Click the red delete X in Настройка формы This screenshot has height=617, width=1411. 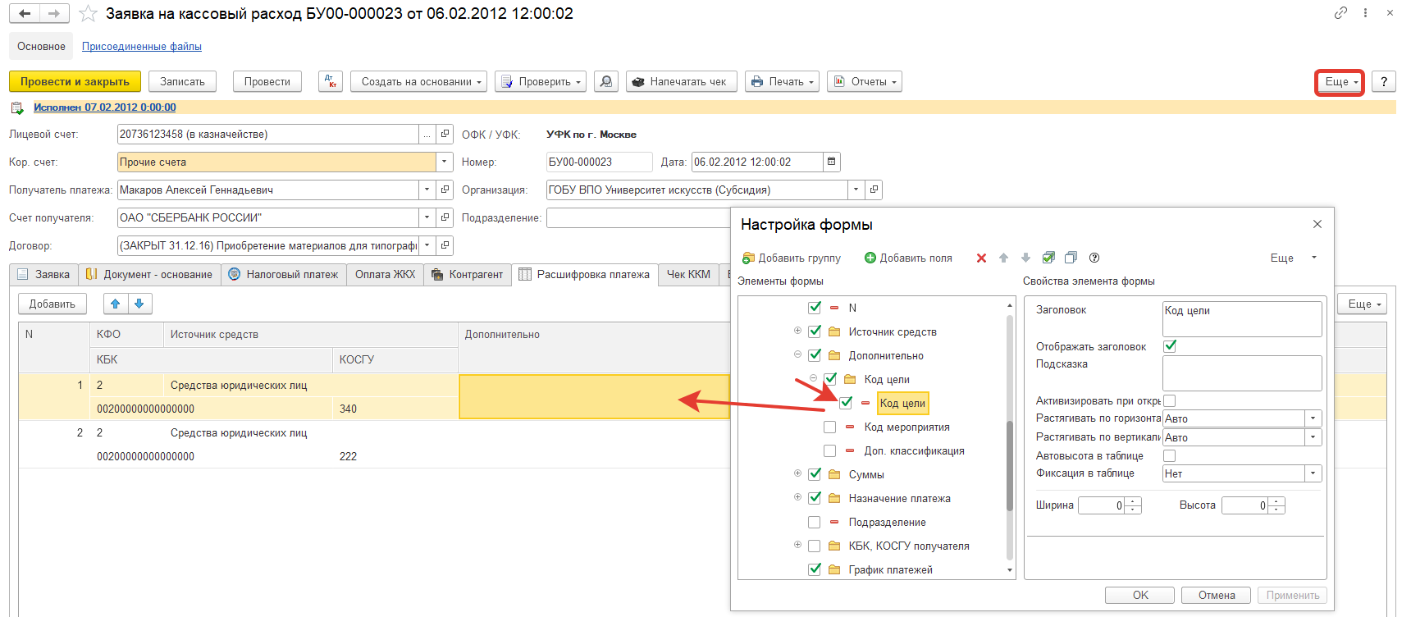(981, 258)
